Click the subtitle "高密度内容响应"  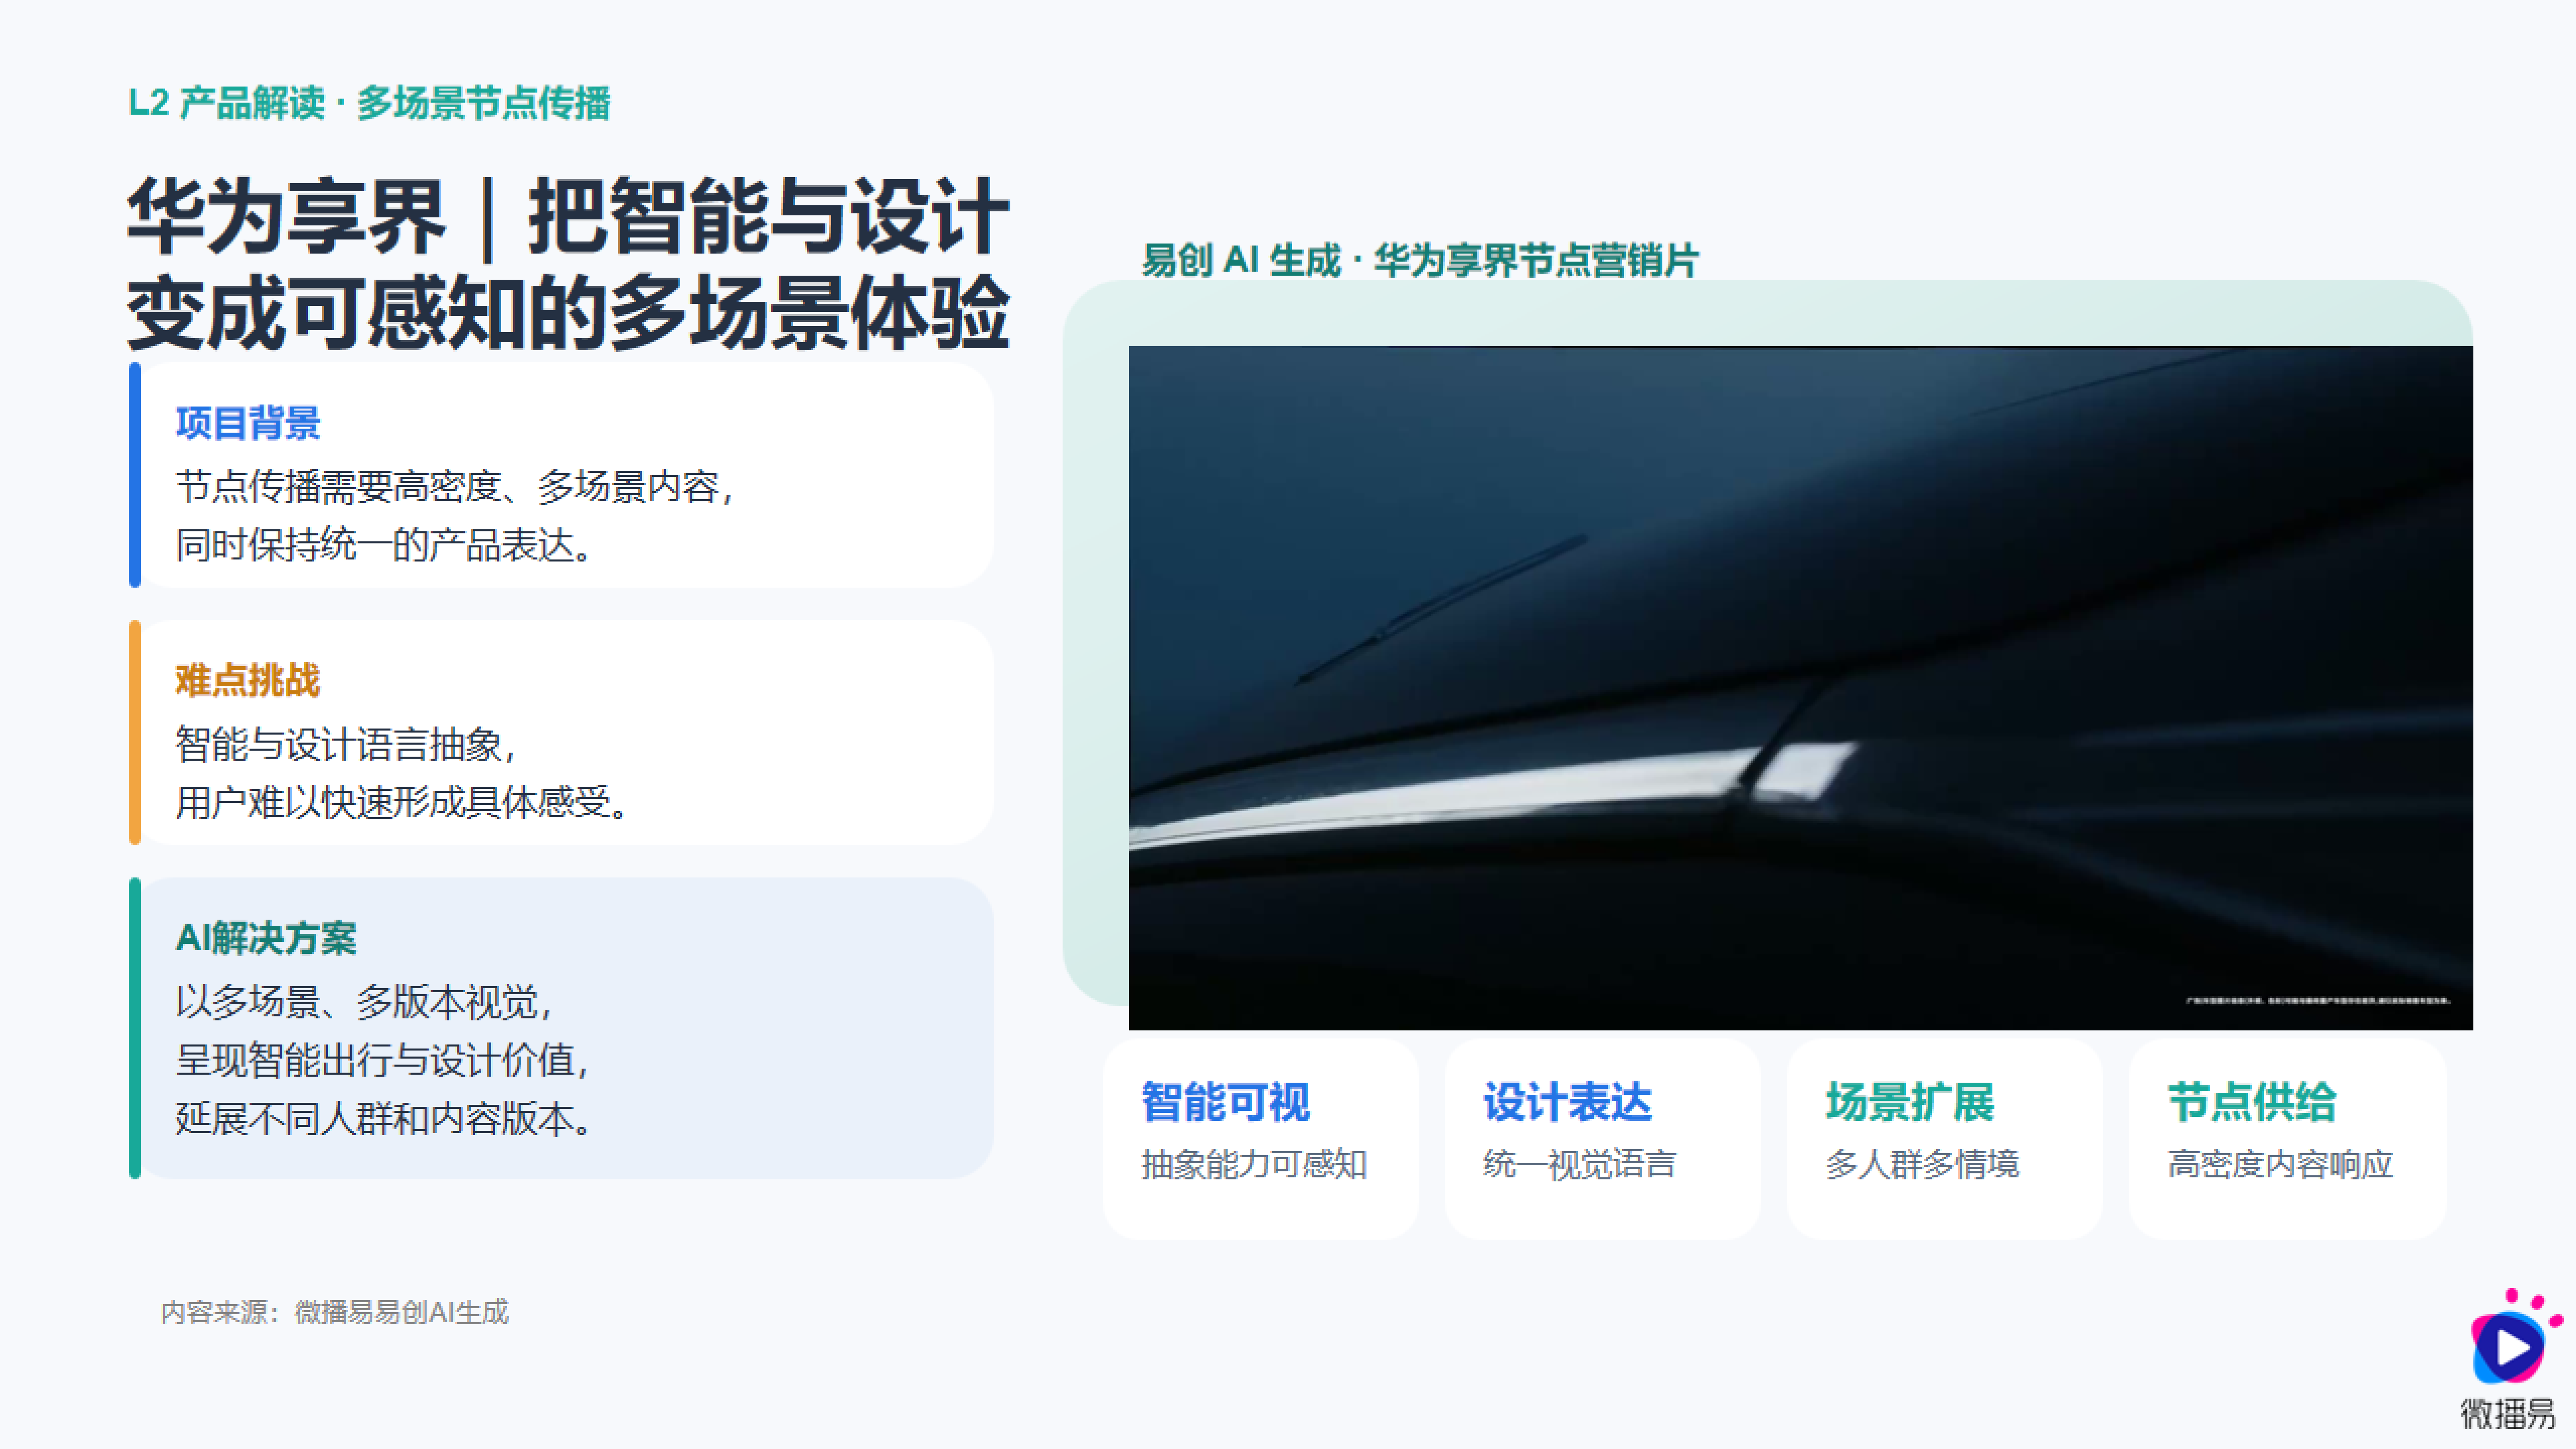(2280, 1165)
